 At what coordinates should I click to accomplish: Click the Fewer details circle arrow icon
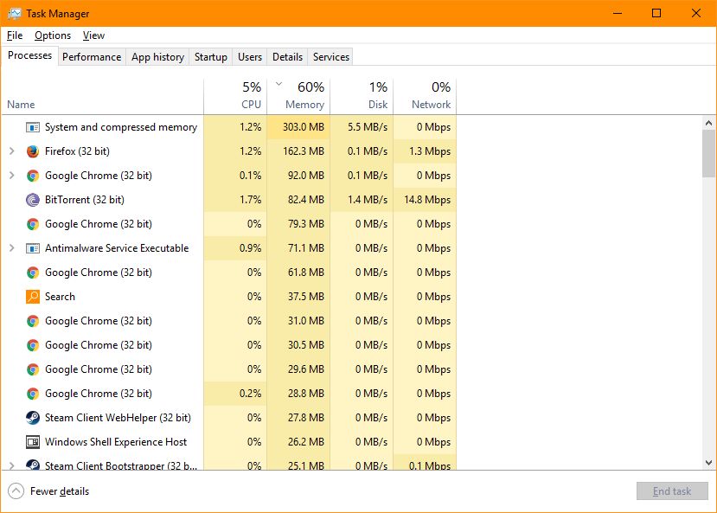16,491
